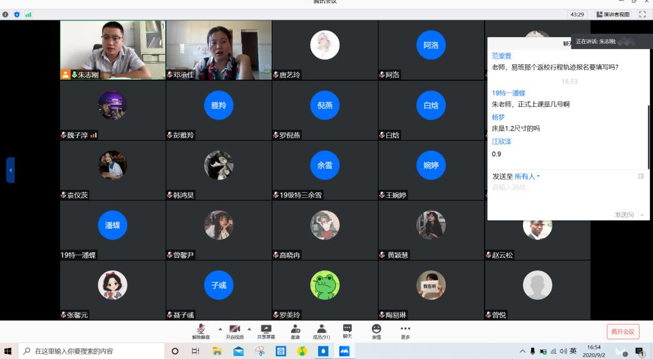Click the meeting info icon at top-left

point(6,14)
